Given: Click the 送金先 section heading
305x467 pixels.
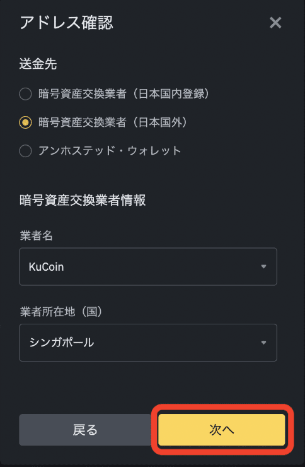Looking at the screenshot, I should (x=38, y=64).
